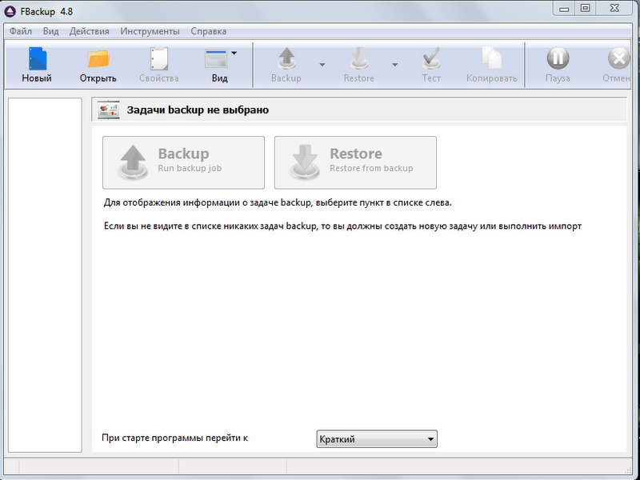This screenshot has width=640, height=480.
Task: Click the Отмена (Cancel) toolbar icon
Action: pos(618,58)
